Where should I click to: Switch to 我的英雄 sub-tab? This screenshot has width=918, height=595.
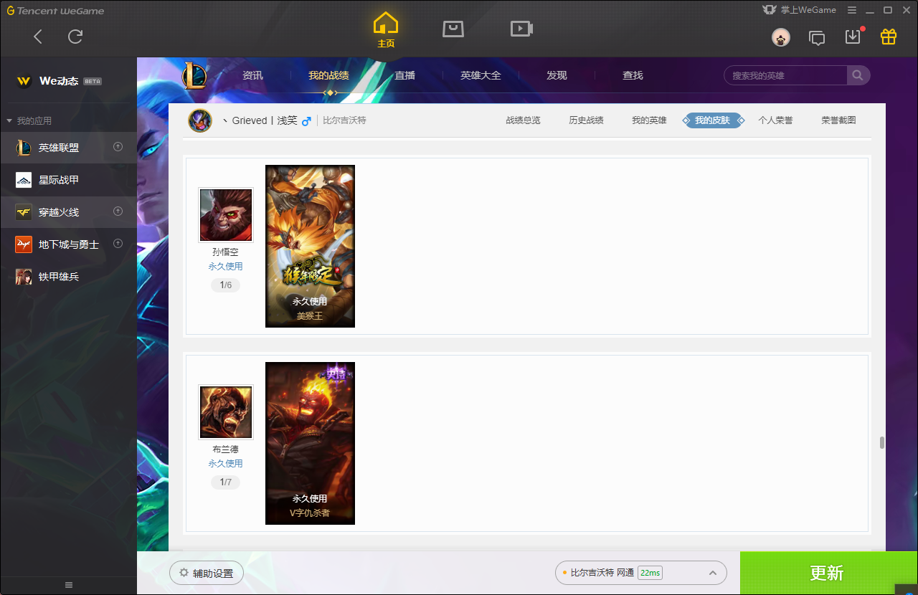pyautogui.click(x=649, y=120)
